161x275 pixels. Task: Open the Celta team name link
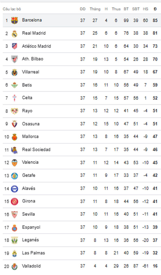click(x=27, y=98)
